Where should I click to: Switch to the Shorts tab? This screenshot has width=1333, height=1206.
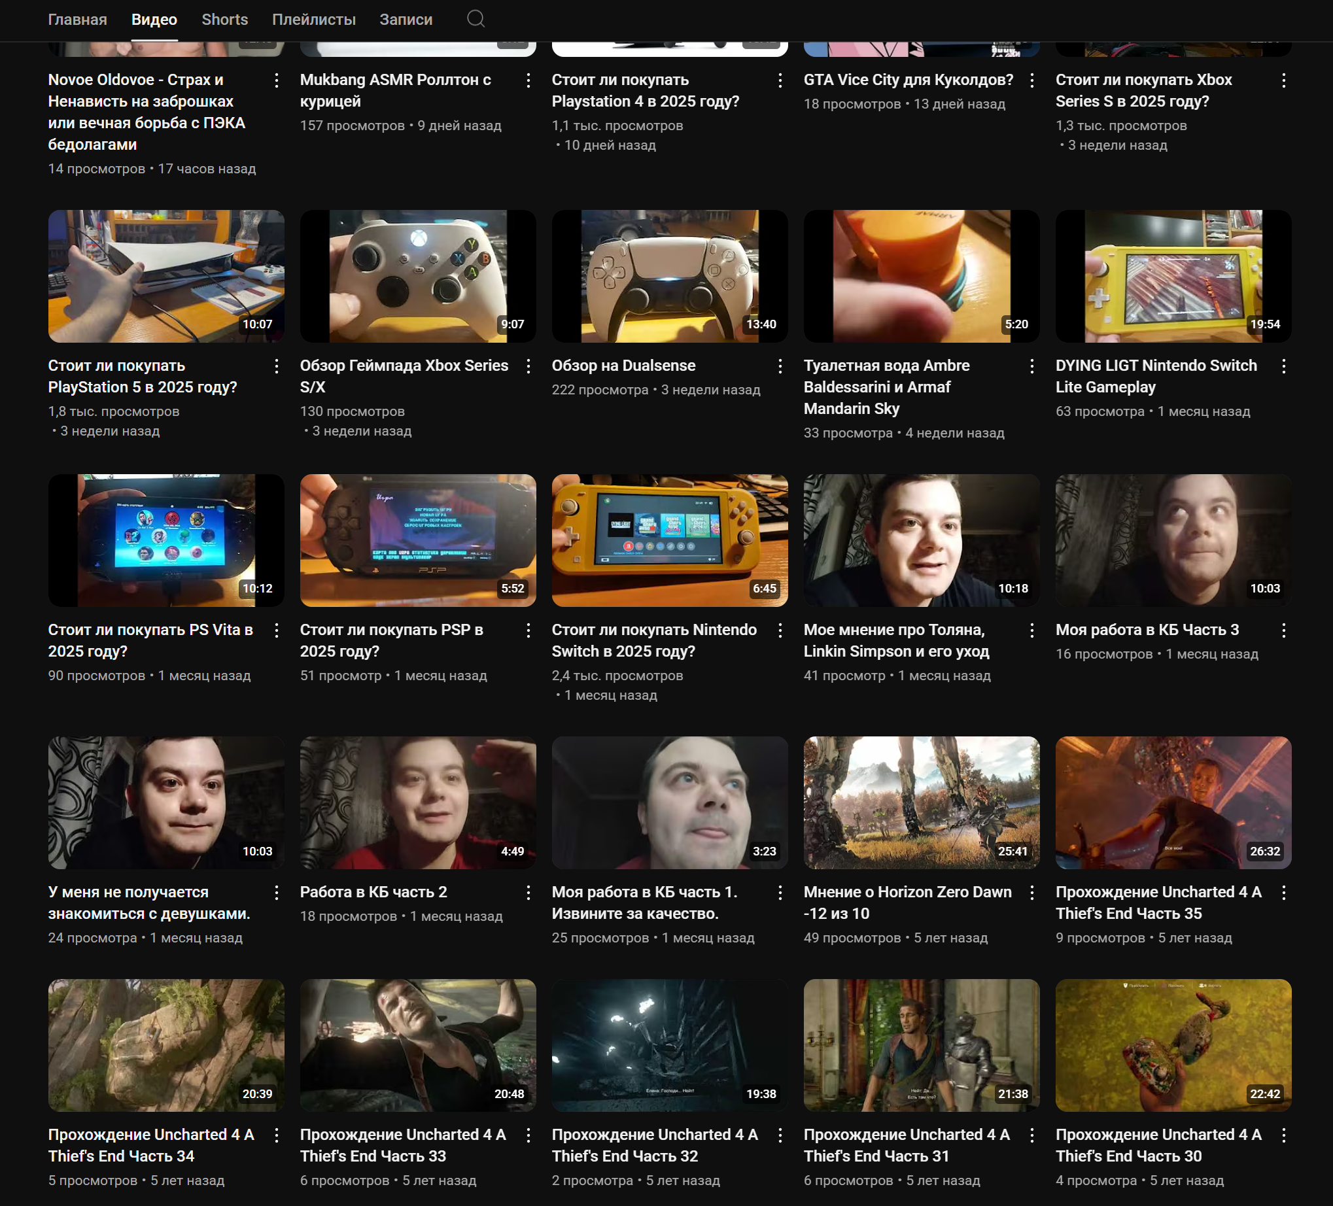pos(225,20)
